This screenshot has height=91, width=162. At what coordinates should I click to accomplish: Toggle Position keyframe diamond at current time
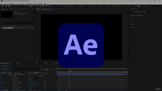point(3,83)
